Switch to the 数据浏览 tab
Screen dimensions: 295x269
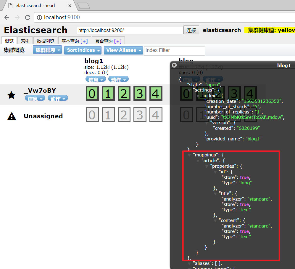pos(46,41)
